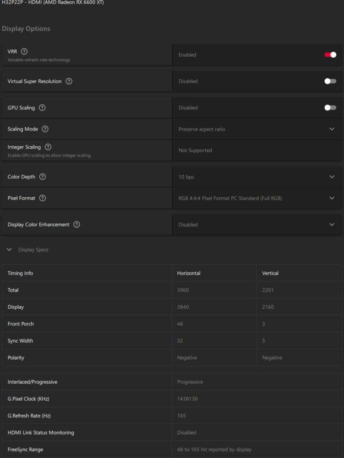The image size is (344, 458).
Task: Click the help icon next to VRR
Action: tap(24, 51)
